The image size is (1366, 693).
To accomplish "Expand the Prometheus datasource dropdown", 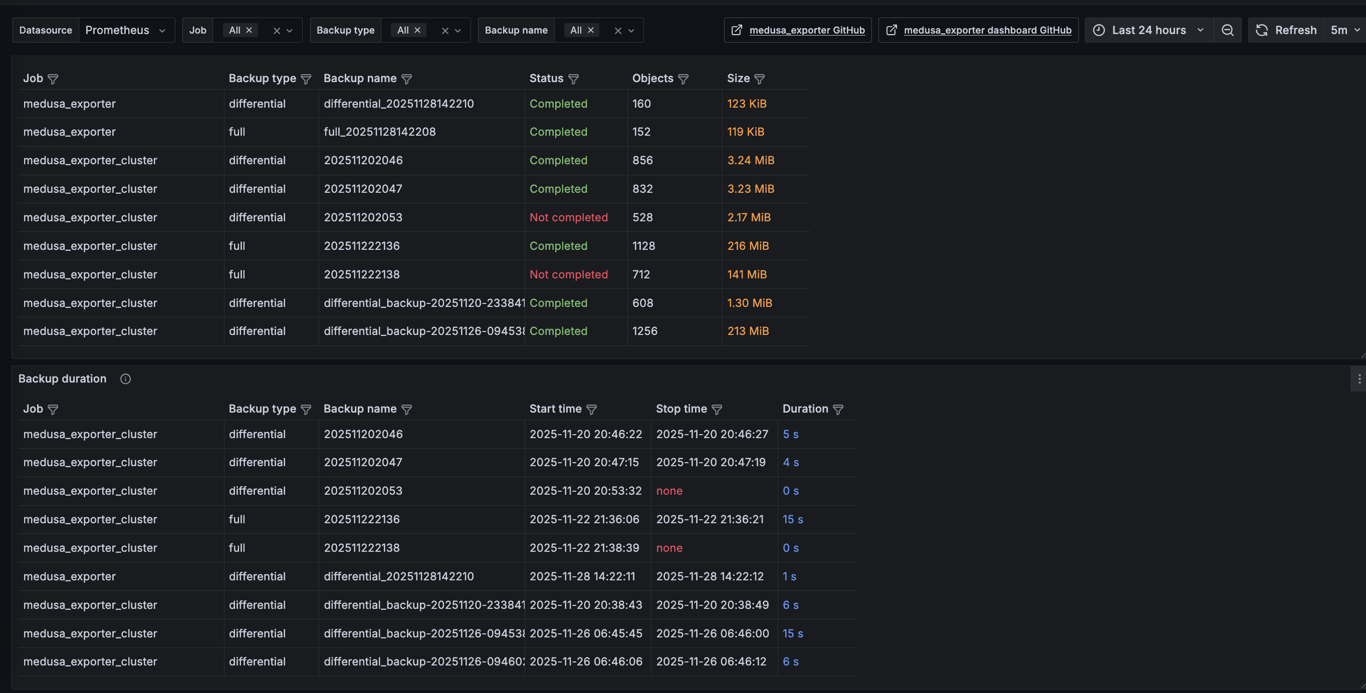I will pos(127,30).
